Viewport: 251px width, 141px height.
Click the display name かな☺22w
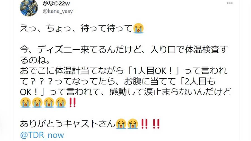click(x=56, y=3)
